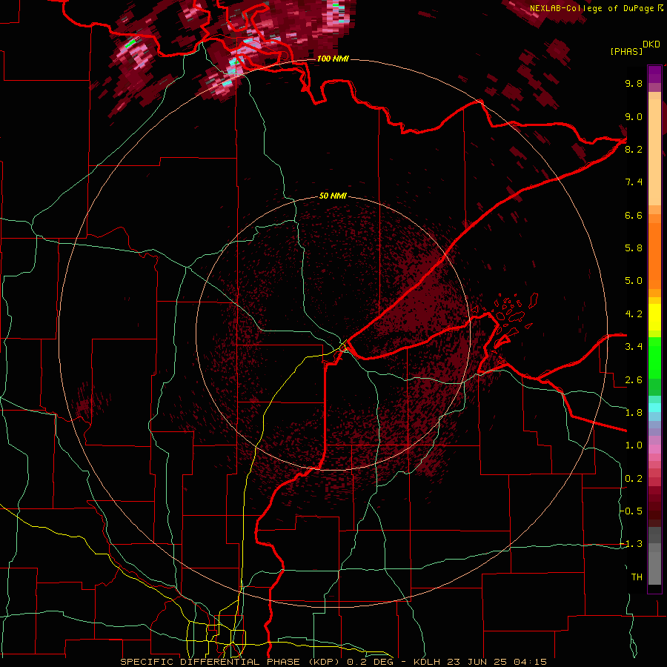Click the NEXLAB-College of DuPage label
The image size is (667, 667).
[591, 8]
